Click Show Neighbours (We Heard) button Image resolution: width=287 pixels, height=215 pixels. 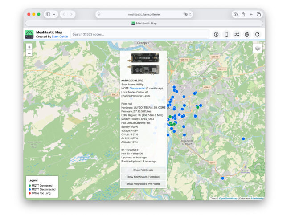coord(143,184)
